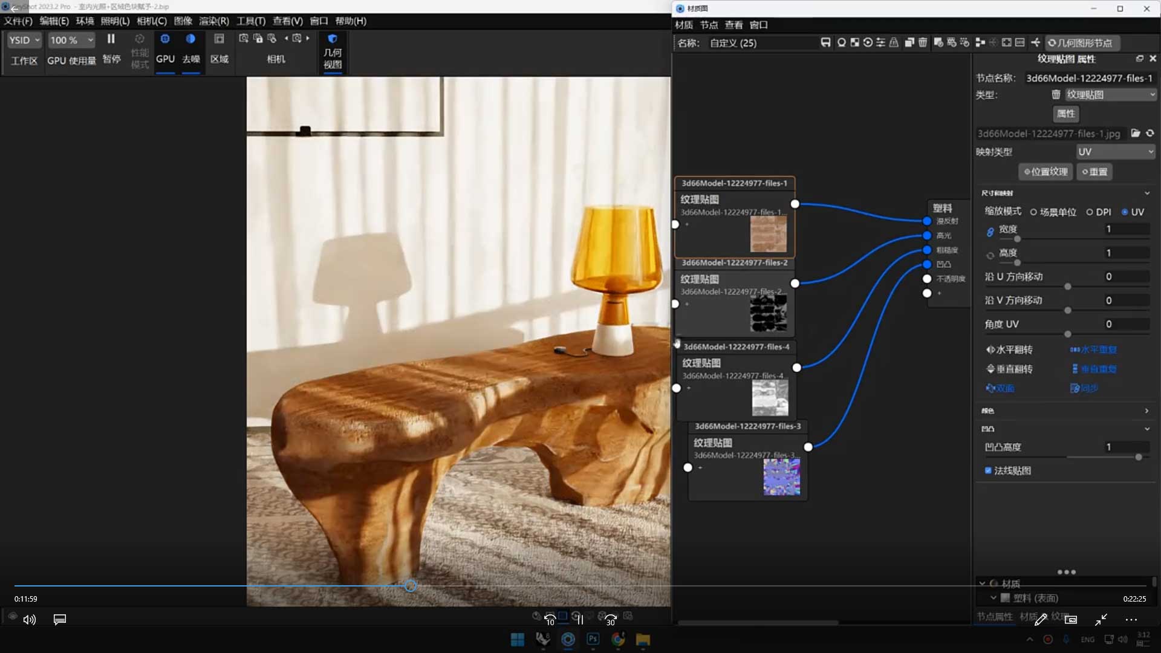Toggle the 法线贴图 normal map checkbox
This screenshot has width=1161, height=653.
(x=988, y=470)
